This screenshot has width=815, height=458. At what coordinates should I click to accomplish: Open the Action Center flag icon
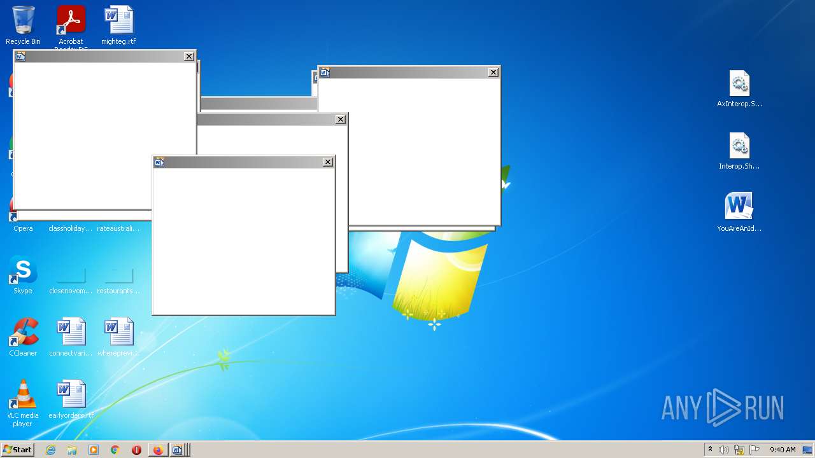[755, 450]
